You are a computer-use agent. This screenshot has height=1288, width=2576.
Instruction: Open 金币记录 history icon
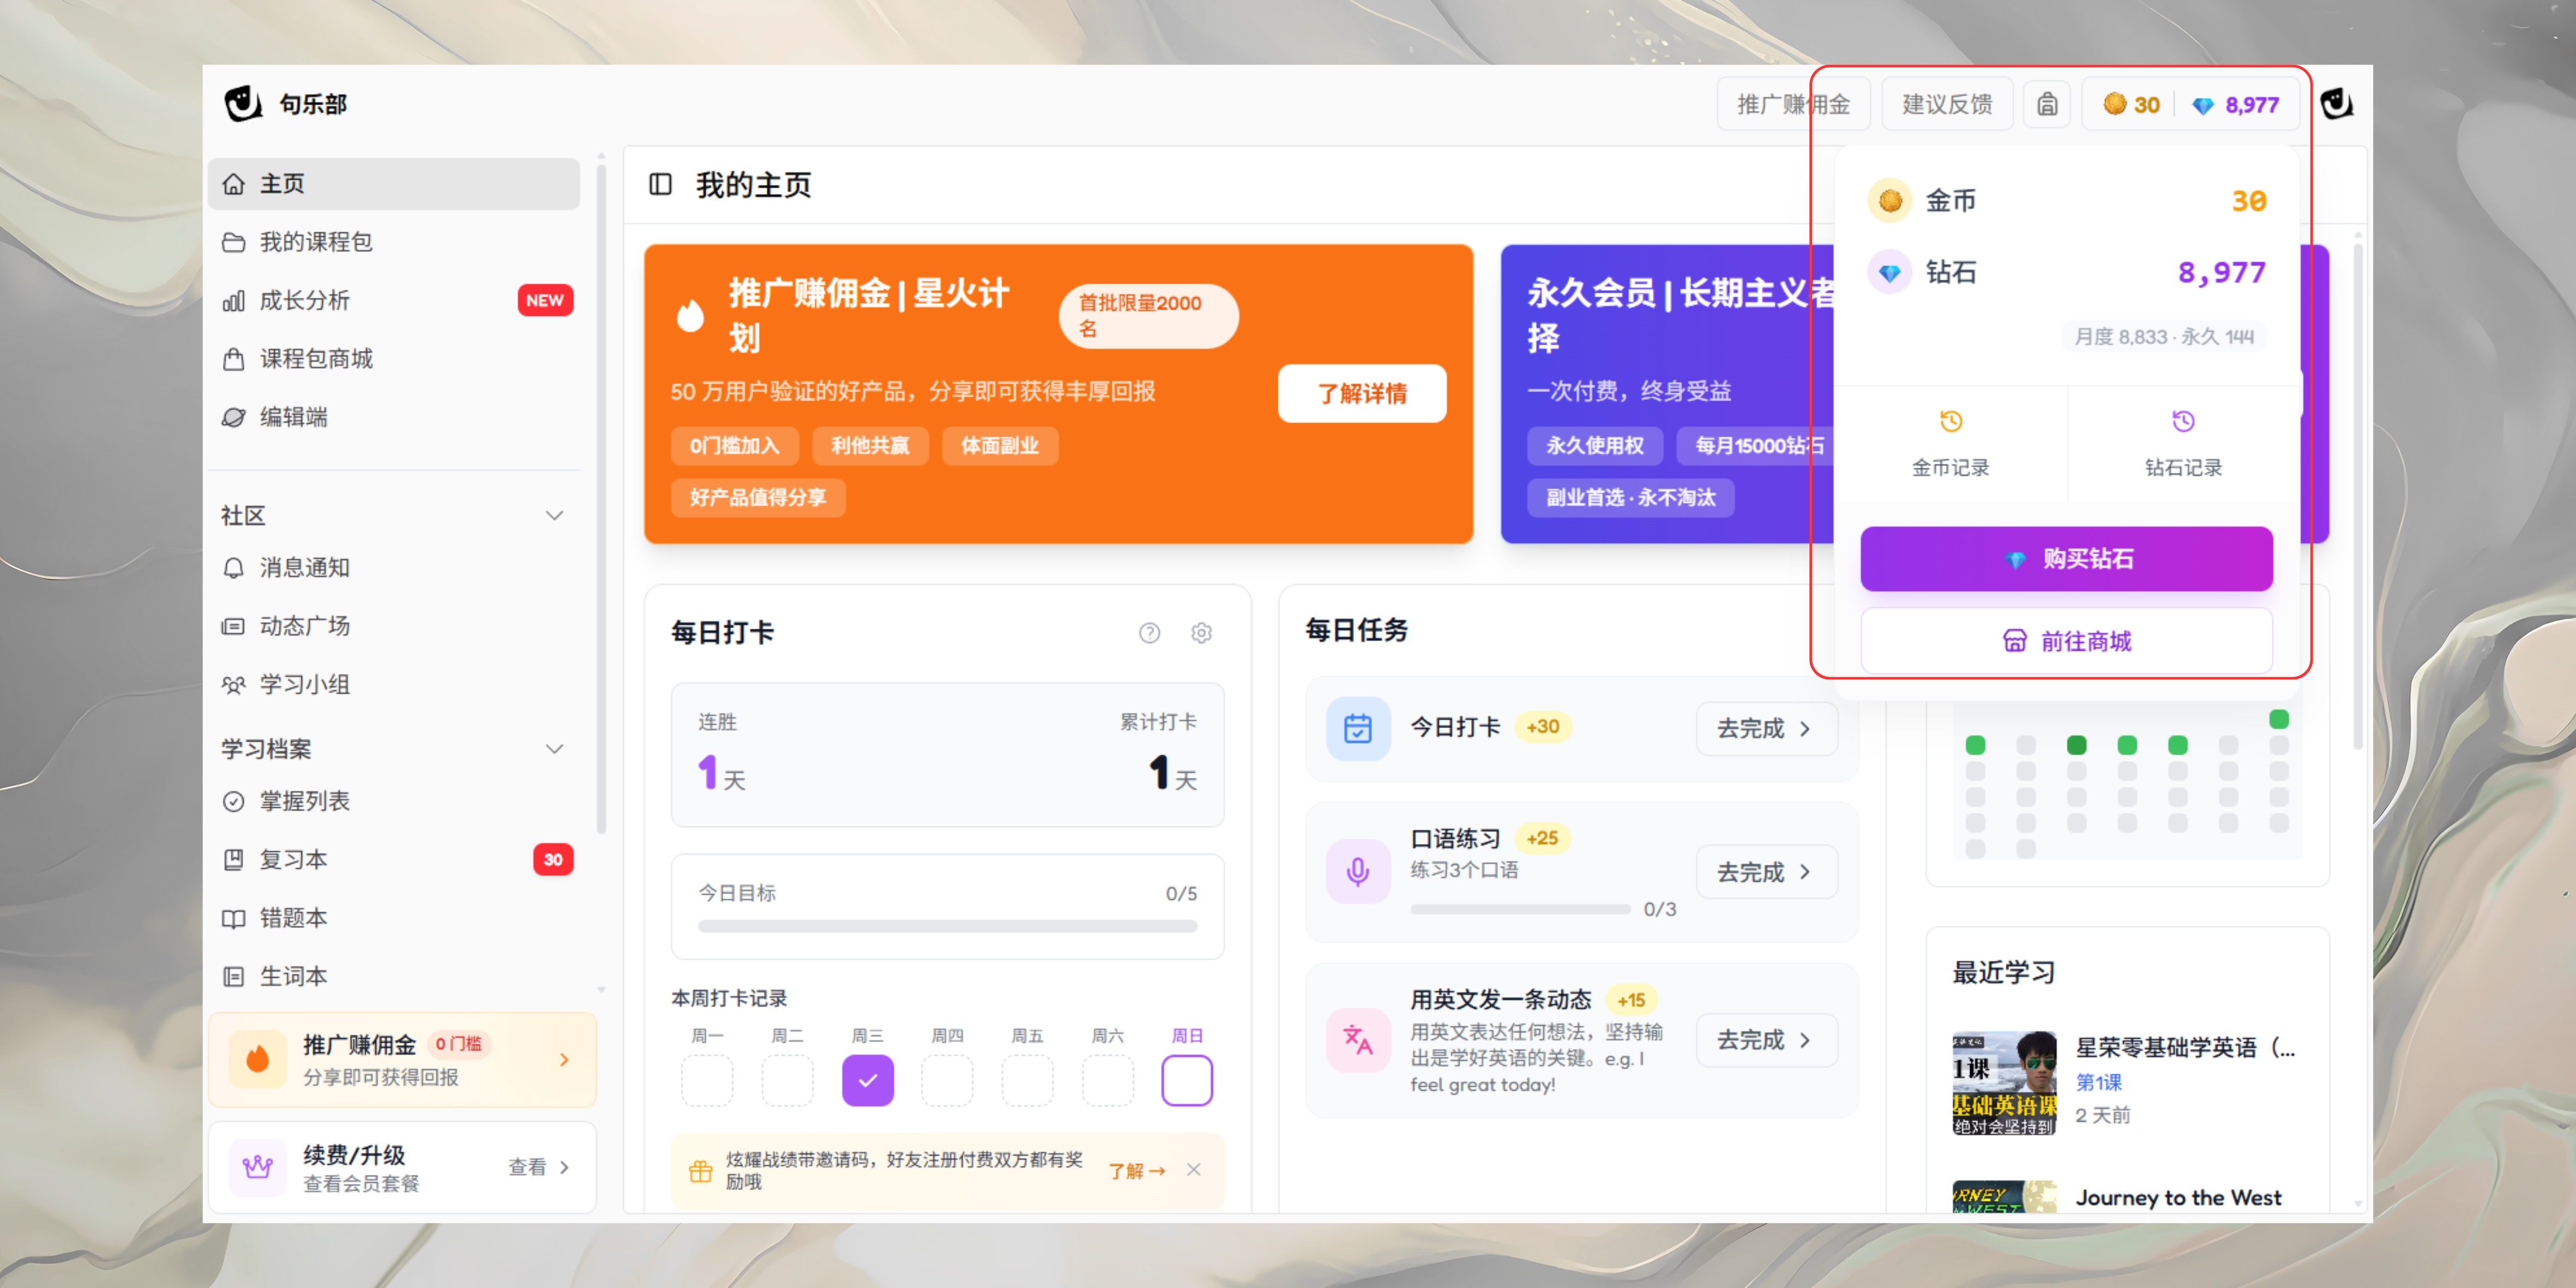[1950, 422]
